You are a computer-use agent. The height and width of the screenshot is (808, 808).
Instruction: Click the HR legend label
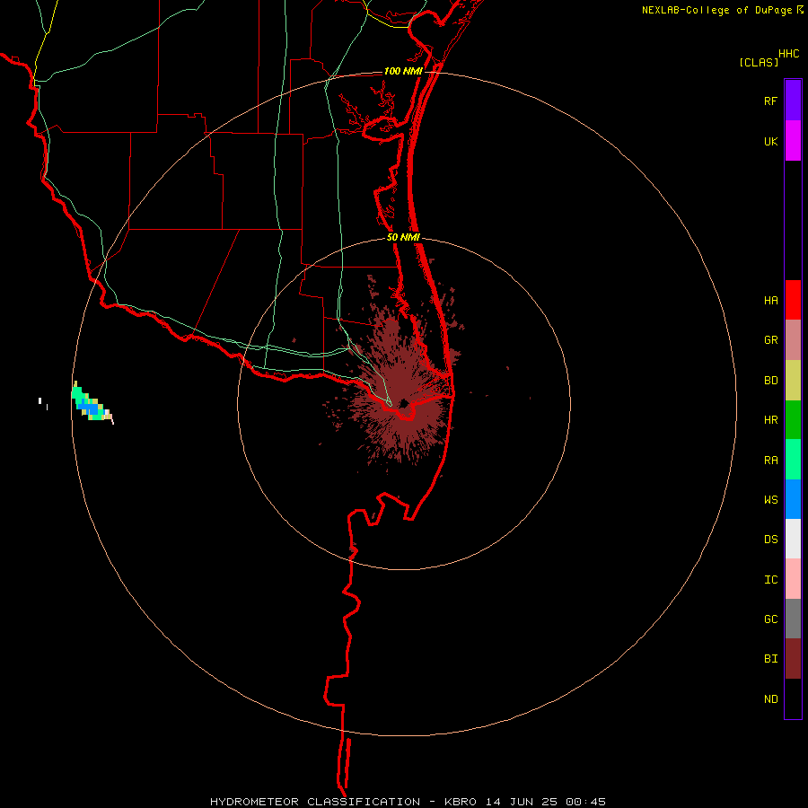tap(770, 420)
